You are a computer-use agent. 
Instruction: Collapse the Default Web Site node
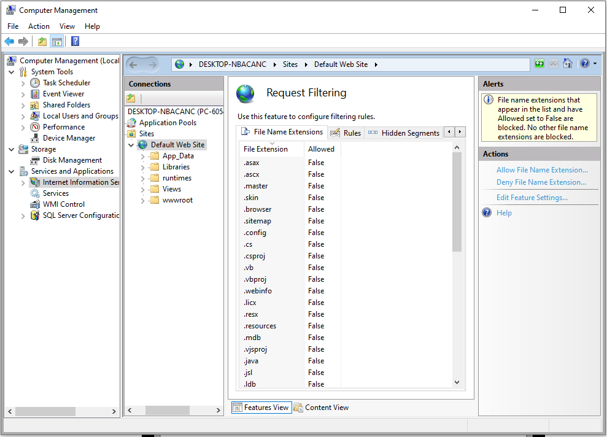coord(131,145)
